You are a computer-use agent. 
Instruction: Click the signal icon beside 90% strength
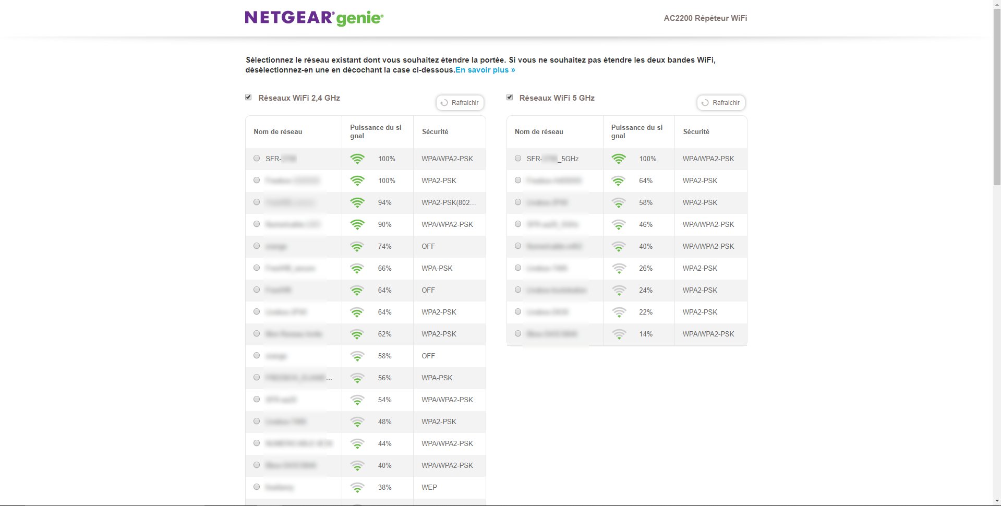click(x=357, y=225)
